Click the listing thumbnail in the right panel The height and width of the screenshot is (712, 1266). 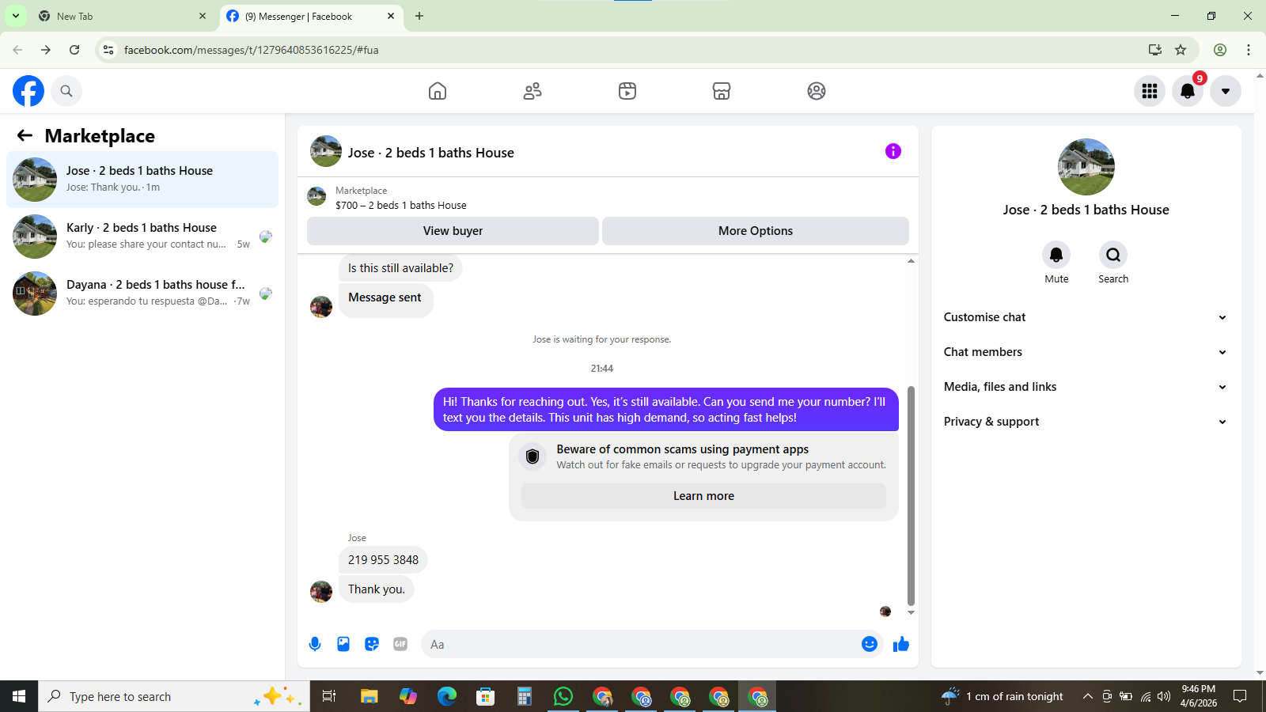click(x=1086, y=167)
